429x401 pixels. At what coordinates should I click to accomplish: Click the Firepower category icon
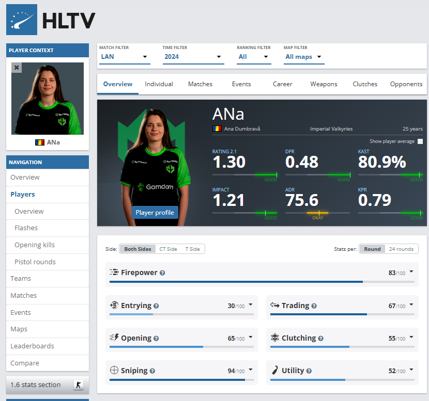[114, 272]
